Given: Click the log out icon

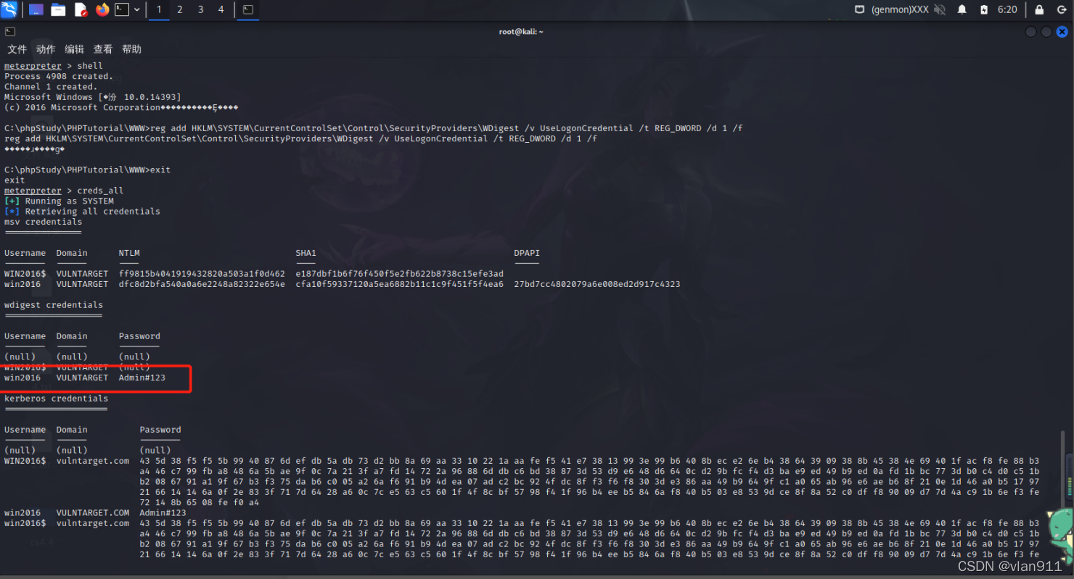Looking at the screenshot, I should [x=1060, y=10].
